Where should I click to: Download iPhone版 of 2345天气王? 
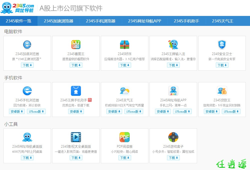[x=134, y=111]
